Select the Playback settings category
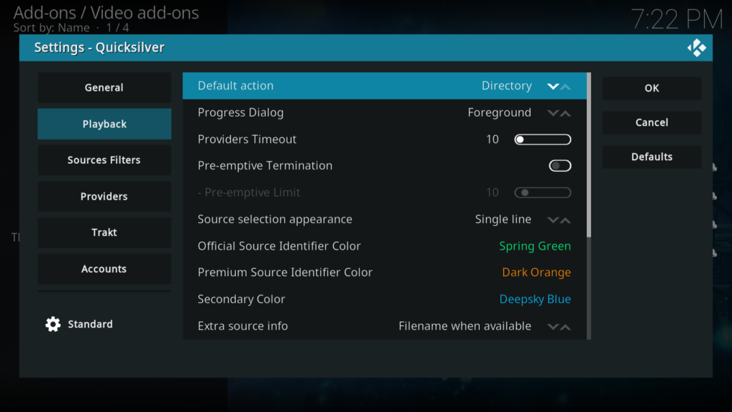Viewport: 732px width, 412px height. [104, 123]
